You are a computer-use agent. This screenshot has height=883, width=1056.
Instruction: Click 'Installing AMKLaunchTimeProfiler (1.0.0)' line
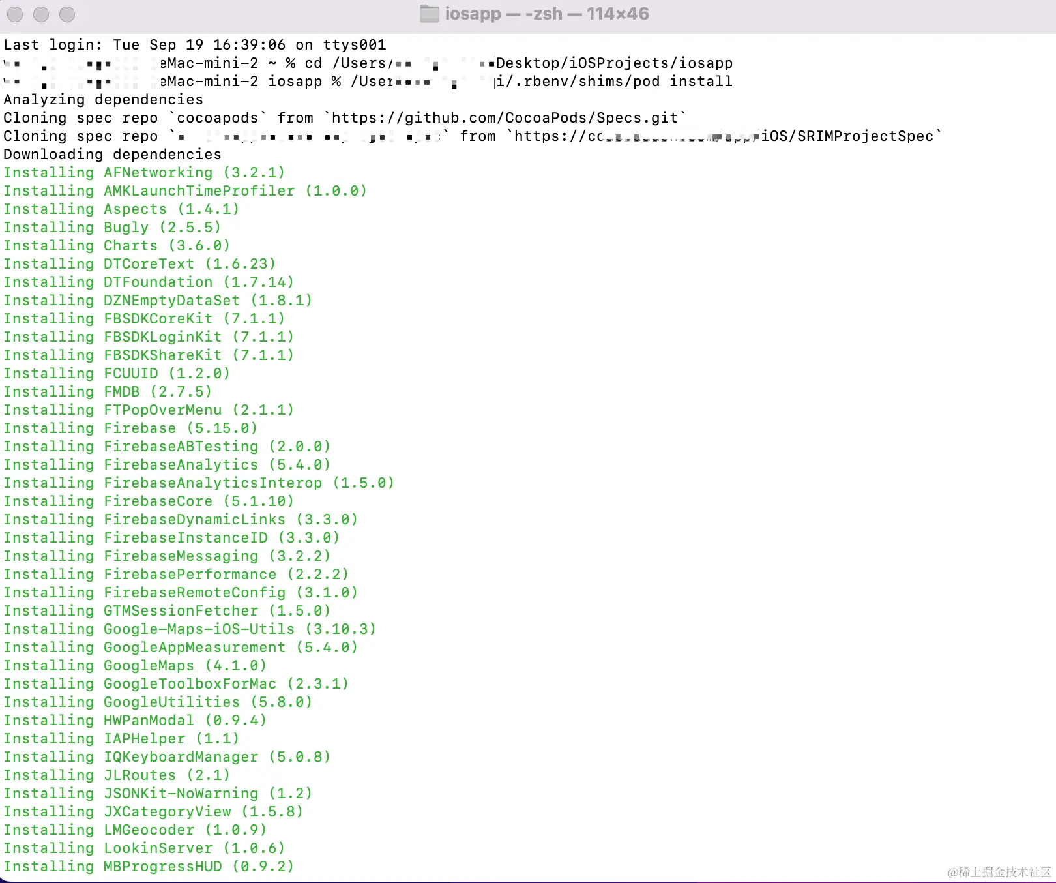pos(186,191)
